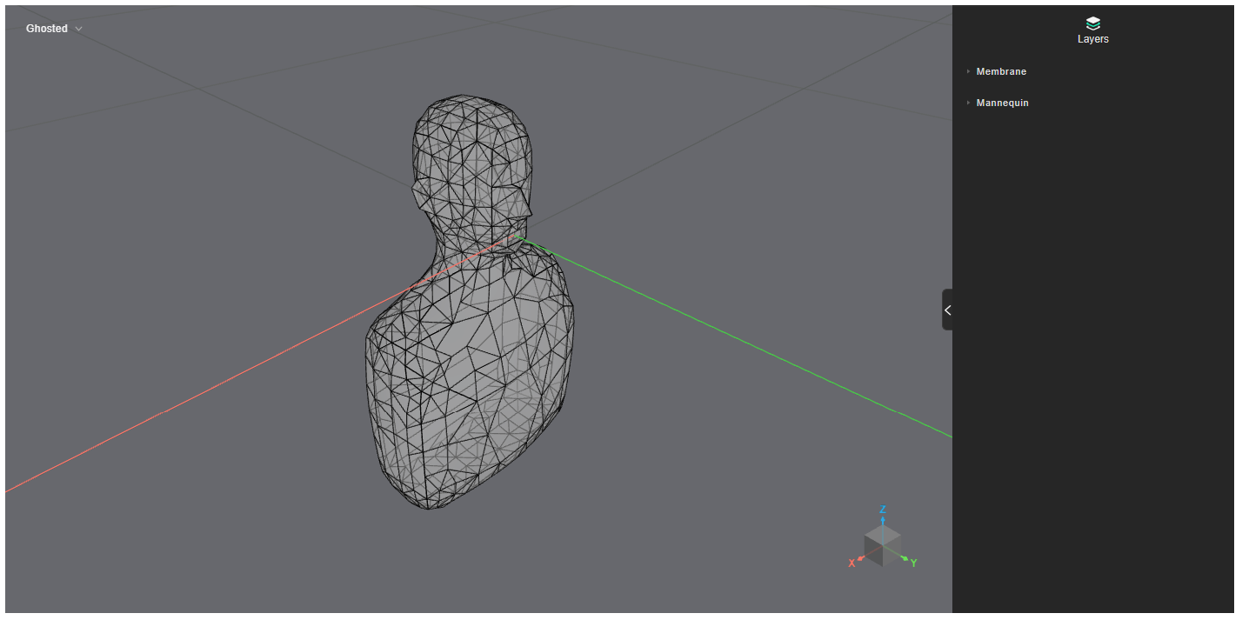Screen dimensions: 1242x620
Task: Select the Membrane layer name
Action: click(1001, 71)
